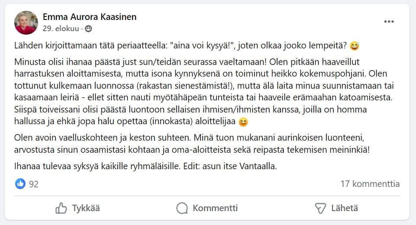Click the post date 29. elokuu
This screenshot has width=416, height=225.
(x=61, y=29)
